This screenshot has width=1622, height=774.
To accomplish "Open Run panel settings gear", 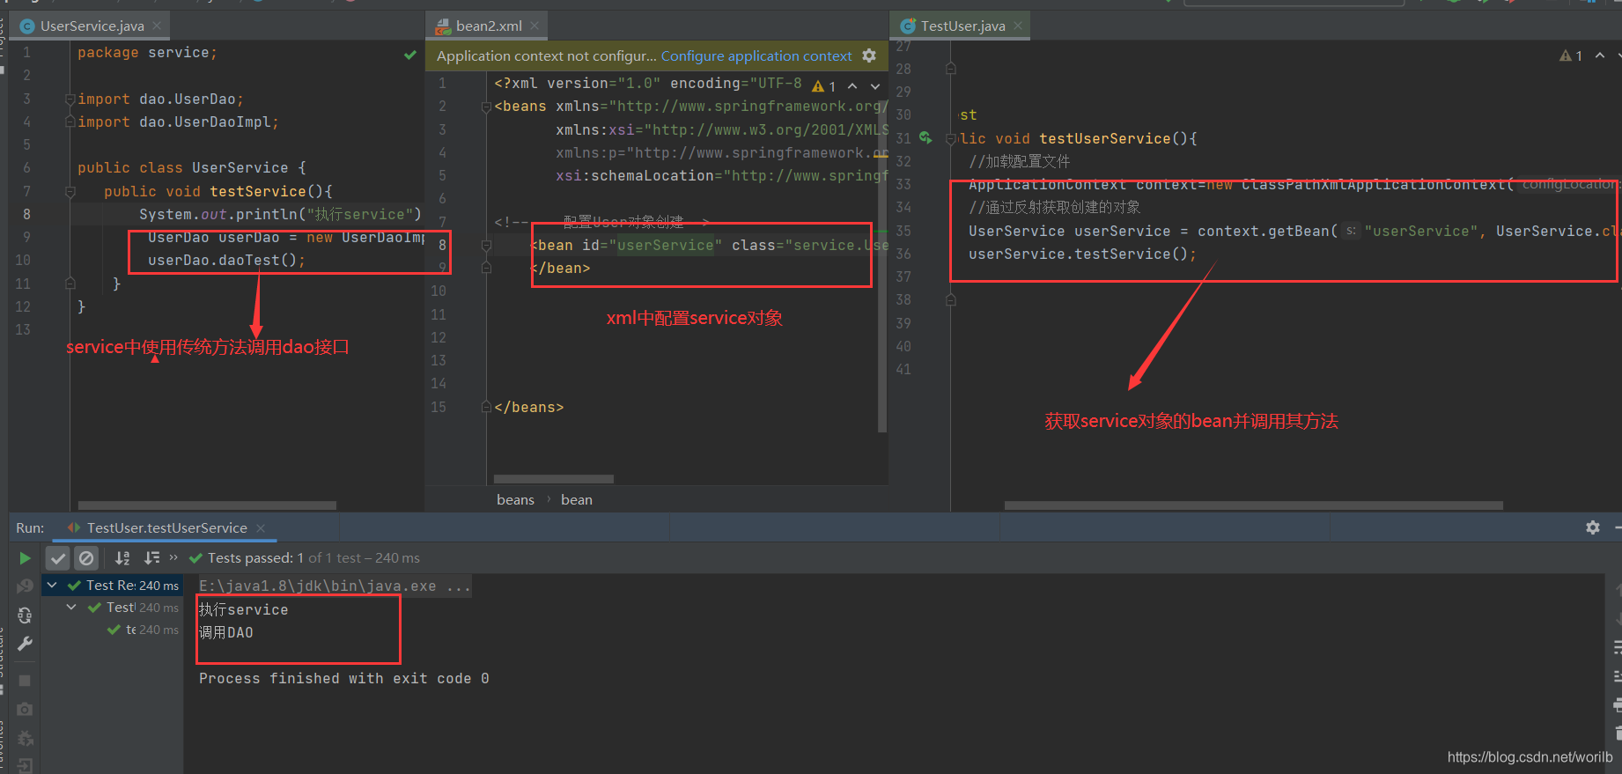I will click(1593, 527).
